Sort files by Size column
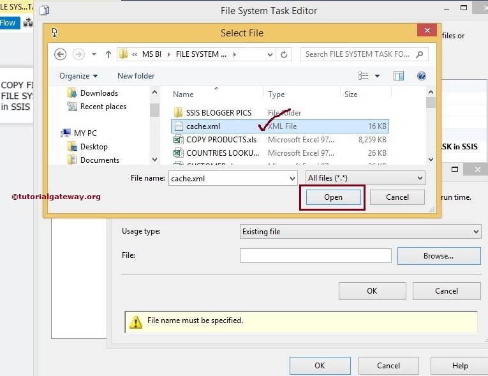The height and width of the screenshot is (376, 488). [x=350, y=94]
